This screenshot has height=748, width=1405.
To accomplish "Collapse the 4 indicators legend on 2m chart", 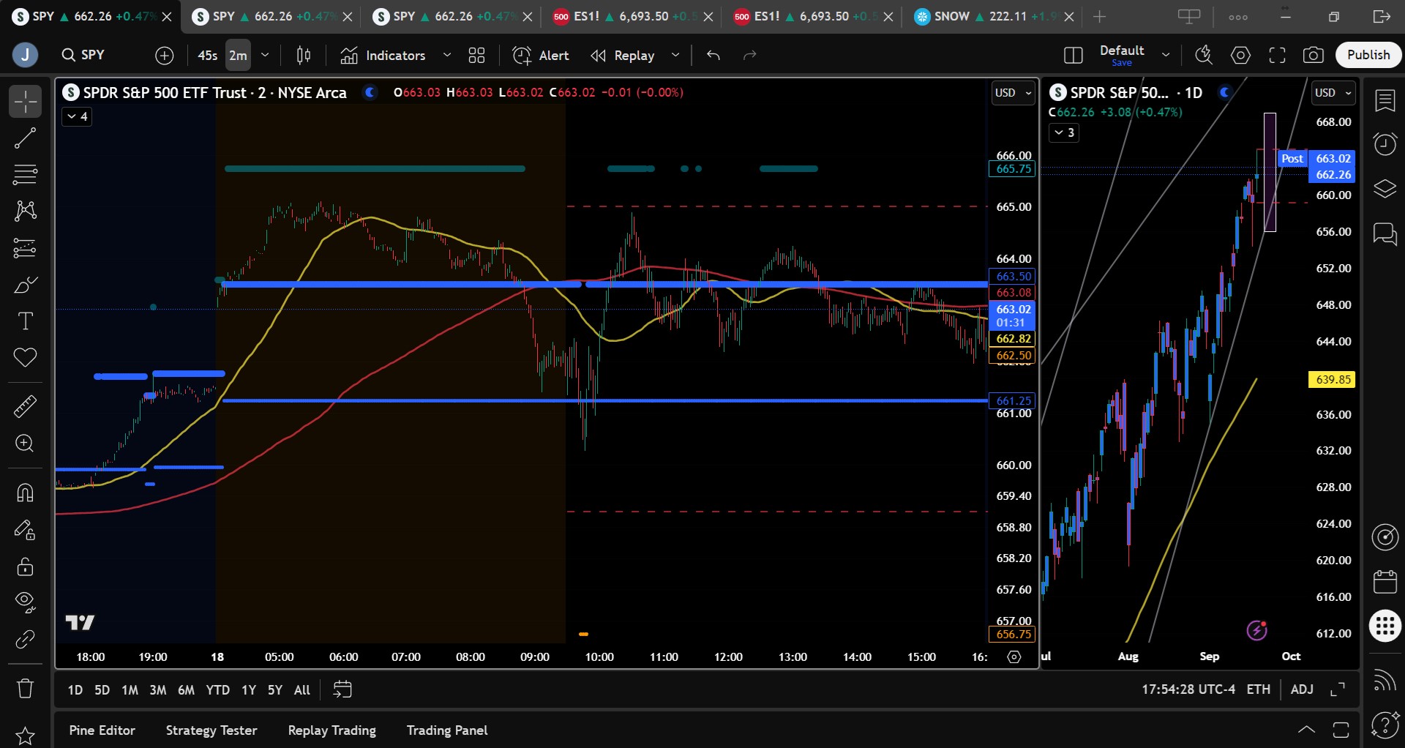I will (77, 116).
